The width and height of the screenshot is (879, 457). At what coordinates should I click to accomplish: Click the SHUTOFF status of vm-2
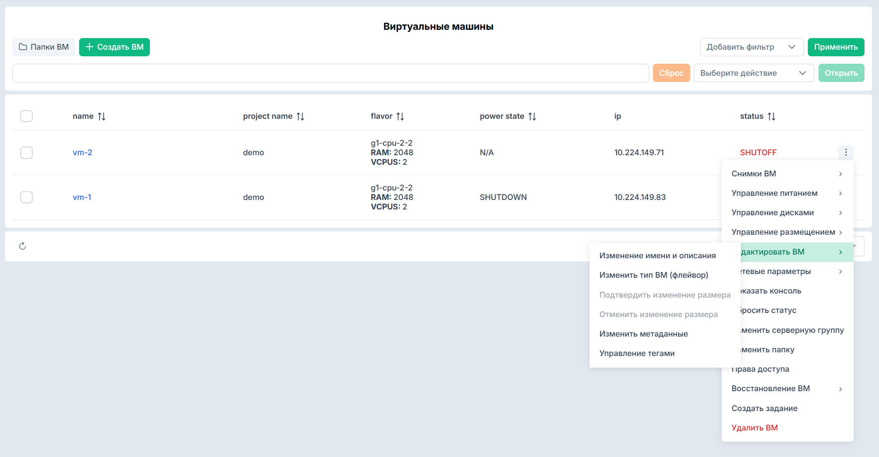pyautogui.click(x=758, y=152)
